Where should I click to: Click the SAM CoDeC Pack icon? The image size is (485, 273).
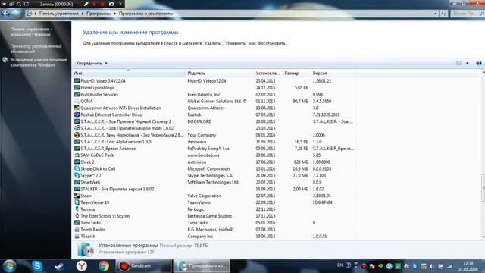pos(77,155)
